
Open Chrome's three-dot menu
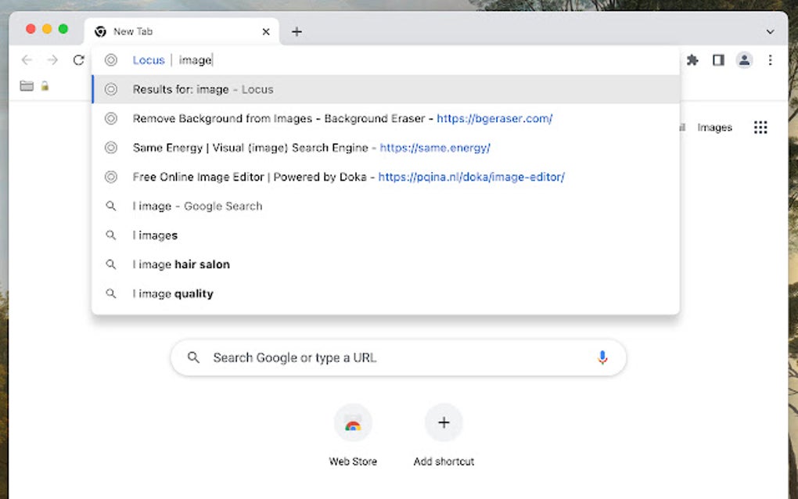(x=770, y=60)
